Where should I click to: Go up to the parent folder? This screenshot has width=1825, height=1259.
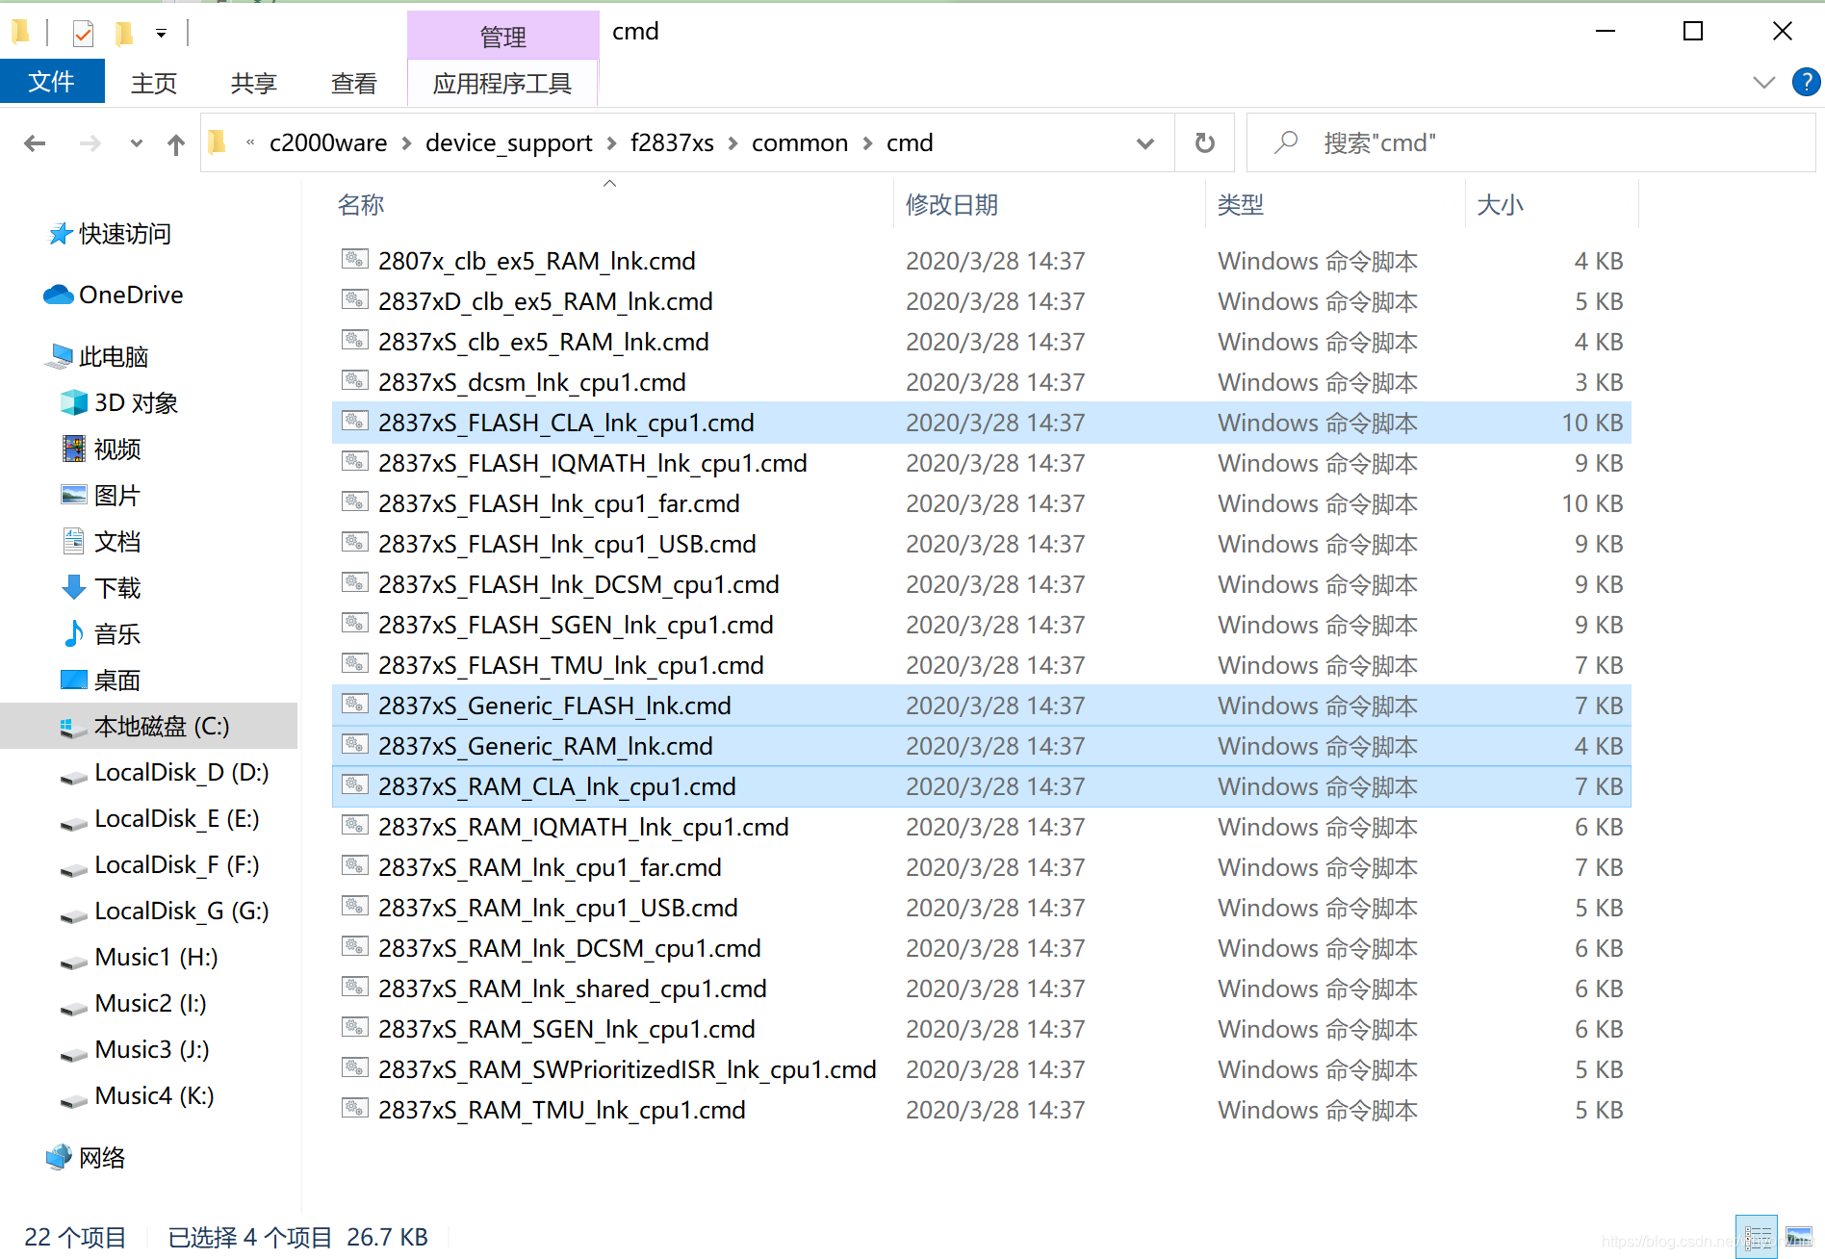click(175, 142)
